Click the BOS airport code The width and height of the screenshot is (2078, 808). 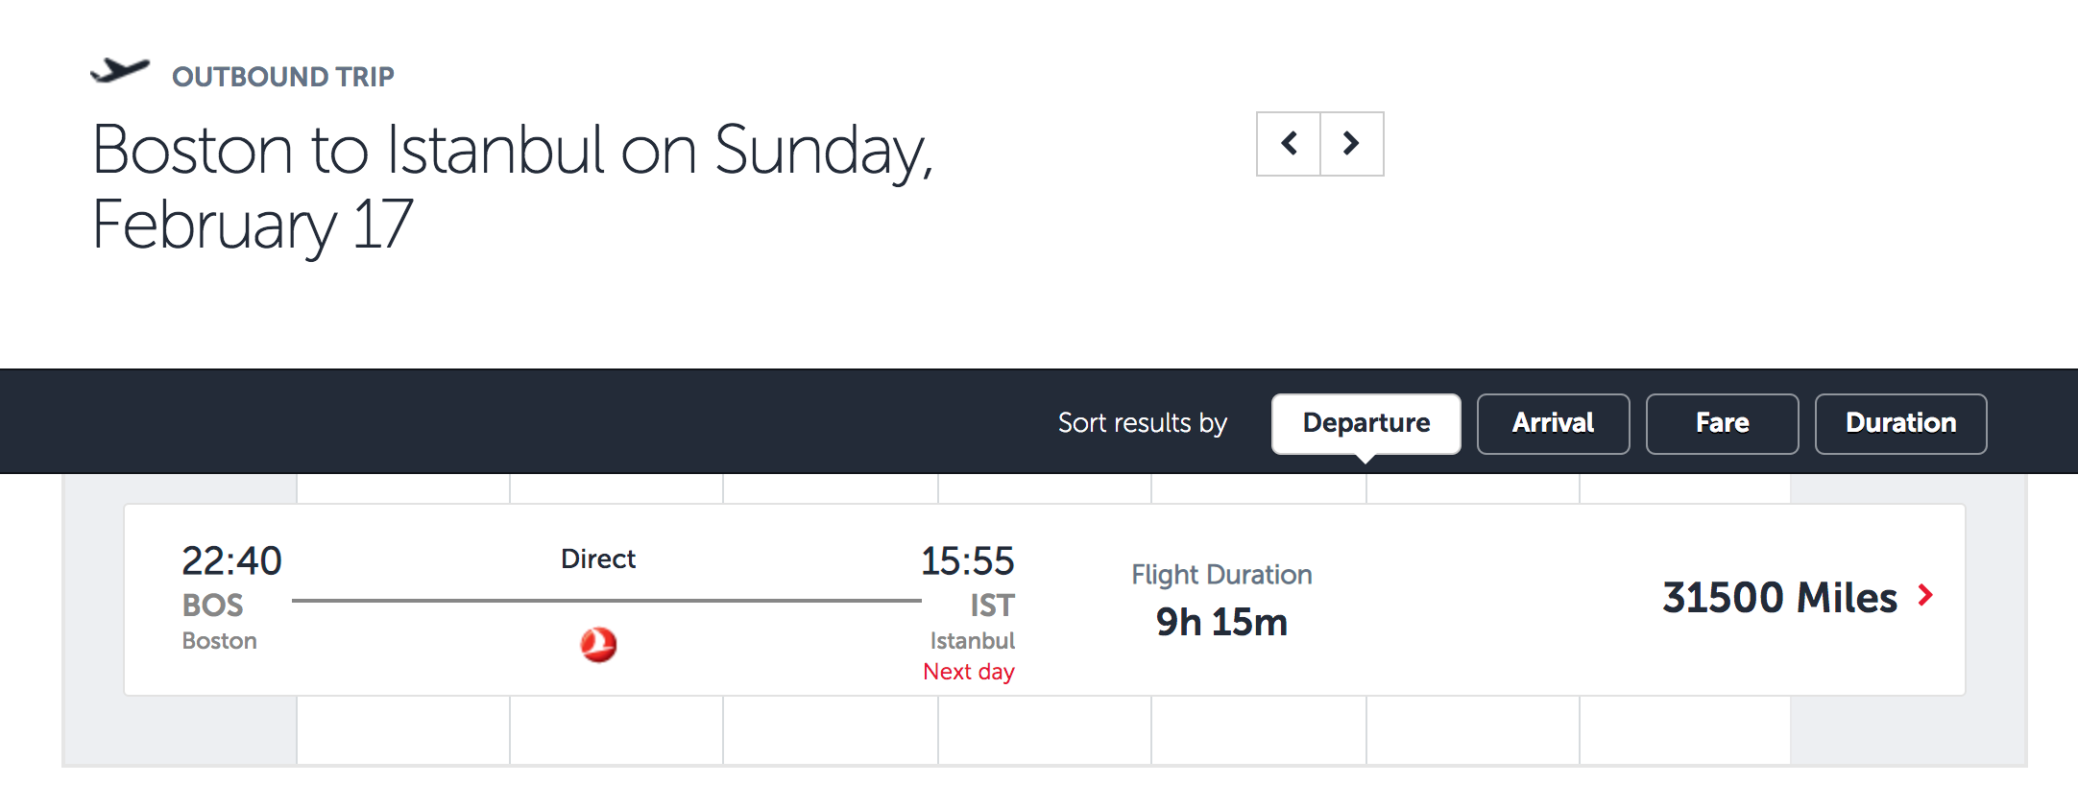point(212,606)
